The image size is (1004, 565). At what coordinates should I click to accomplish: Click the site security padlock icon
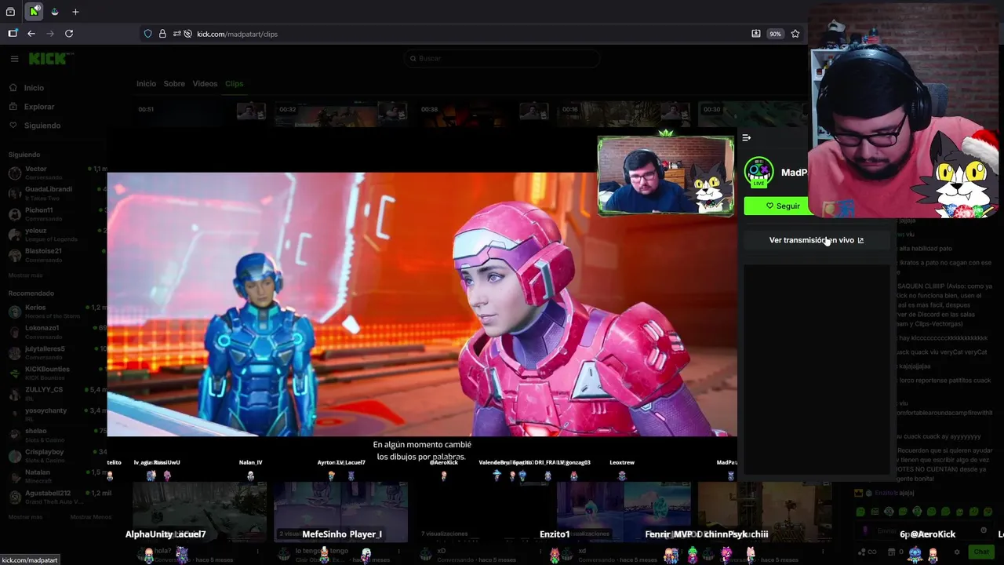click(162, 34)
